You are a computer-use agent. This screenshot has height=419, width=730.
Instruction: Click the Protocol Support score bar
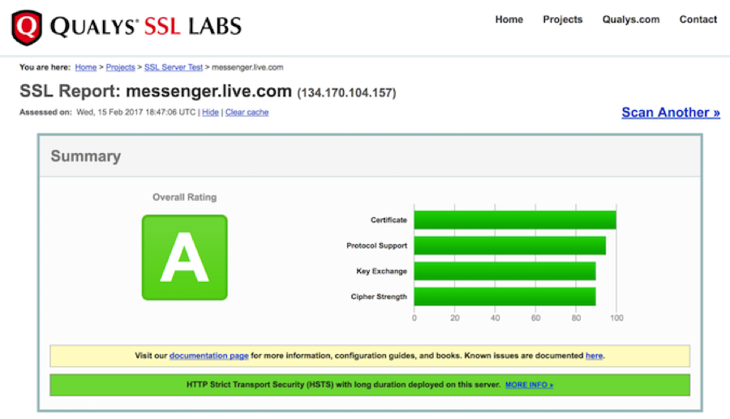(510, 246)
